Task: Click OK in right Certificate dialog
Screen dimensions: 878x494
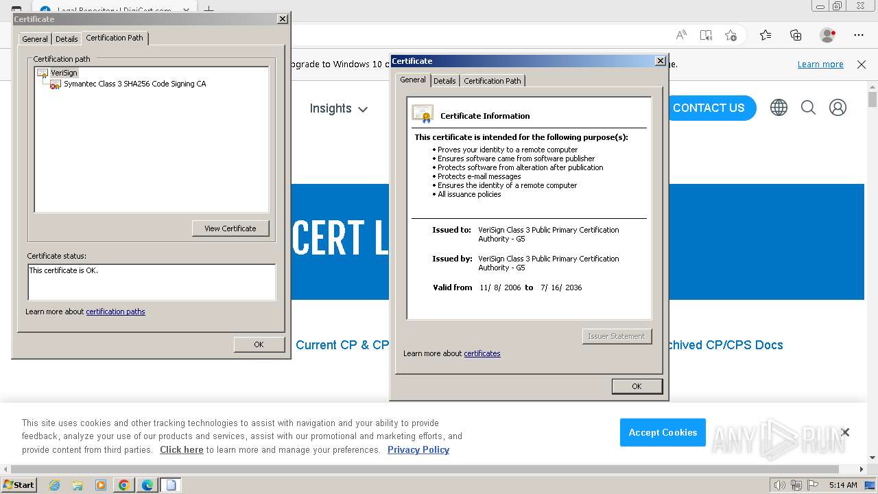Action: pos(637,386)
